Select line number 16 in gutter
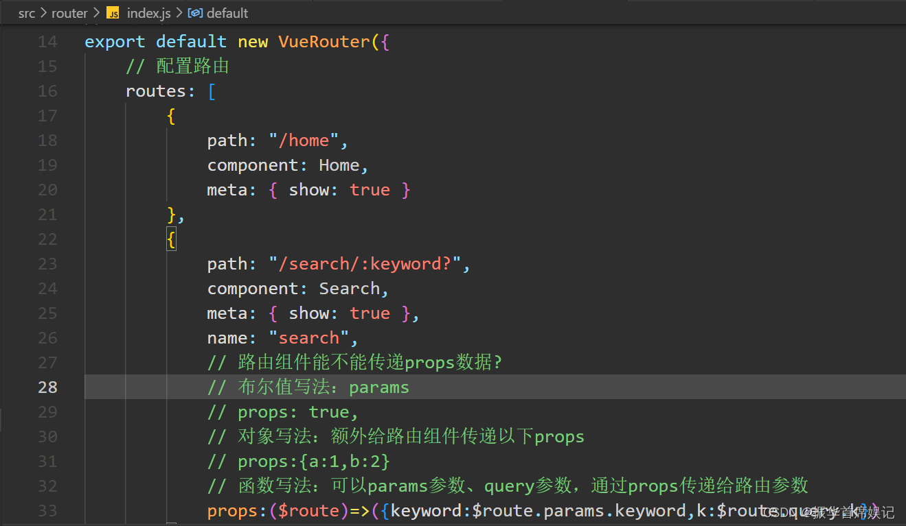This screenshot has width=906, height=526. [x=47, y=91]
